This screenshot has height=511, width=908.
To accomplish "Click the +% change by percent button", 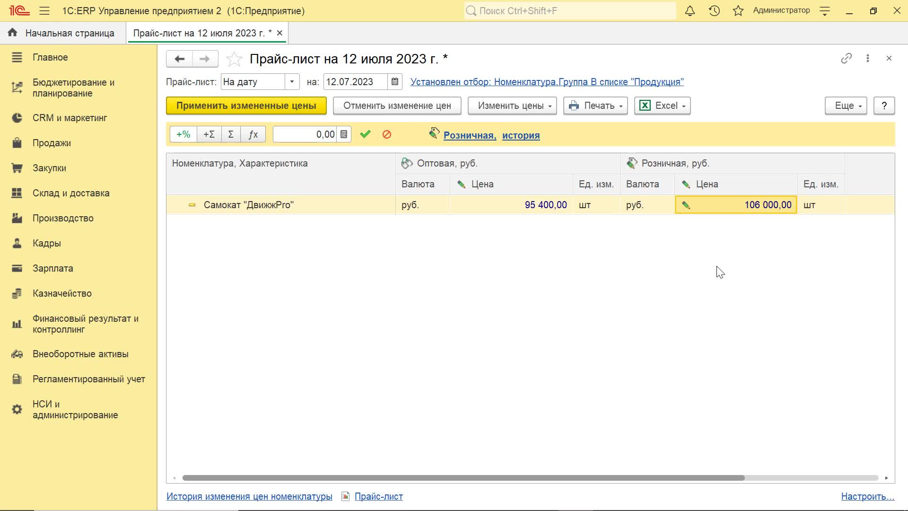I will click(183, 134).
